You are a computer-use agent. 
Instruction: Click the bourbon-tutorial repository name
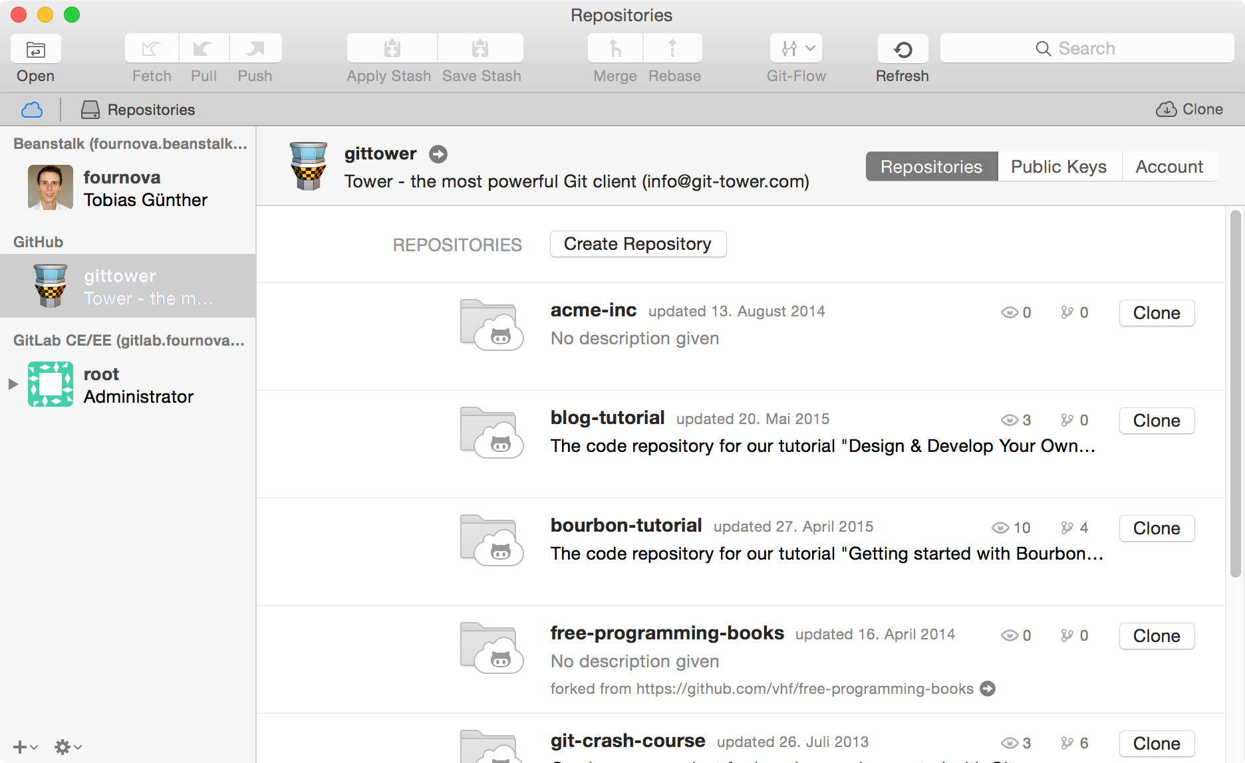(x=626, y=526)
